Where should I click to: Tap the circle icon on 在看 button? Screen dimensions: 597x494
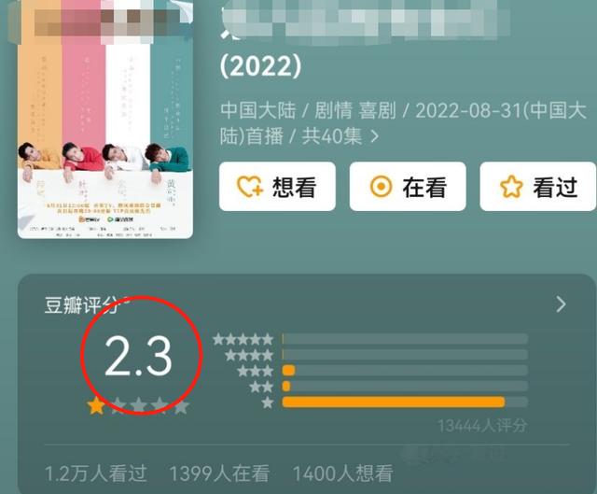(381, 187)
